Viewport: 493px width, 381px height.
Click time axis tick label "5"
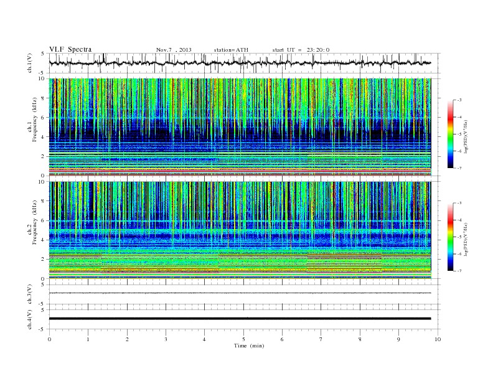coord(243,339)
